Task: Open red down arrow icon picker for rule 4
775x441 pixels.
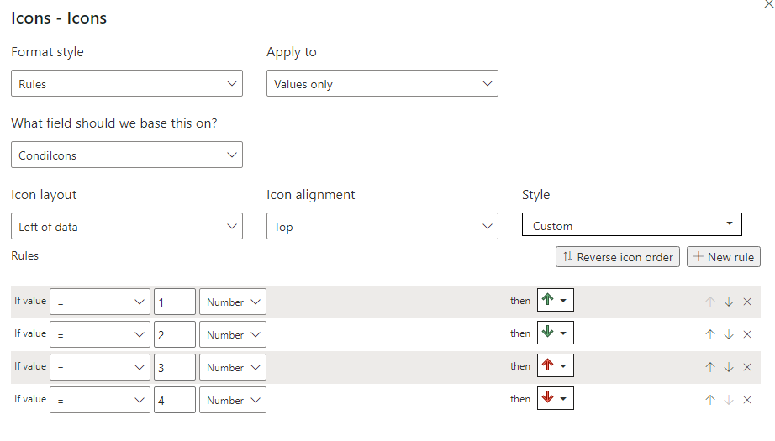Action: point(555,398)
